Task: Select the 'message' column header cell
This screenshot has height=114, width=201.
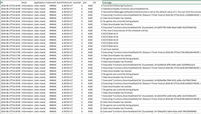Action: 152,3
